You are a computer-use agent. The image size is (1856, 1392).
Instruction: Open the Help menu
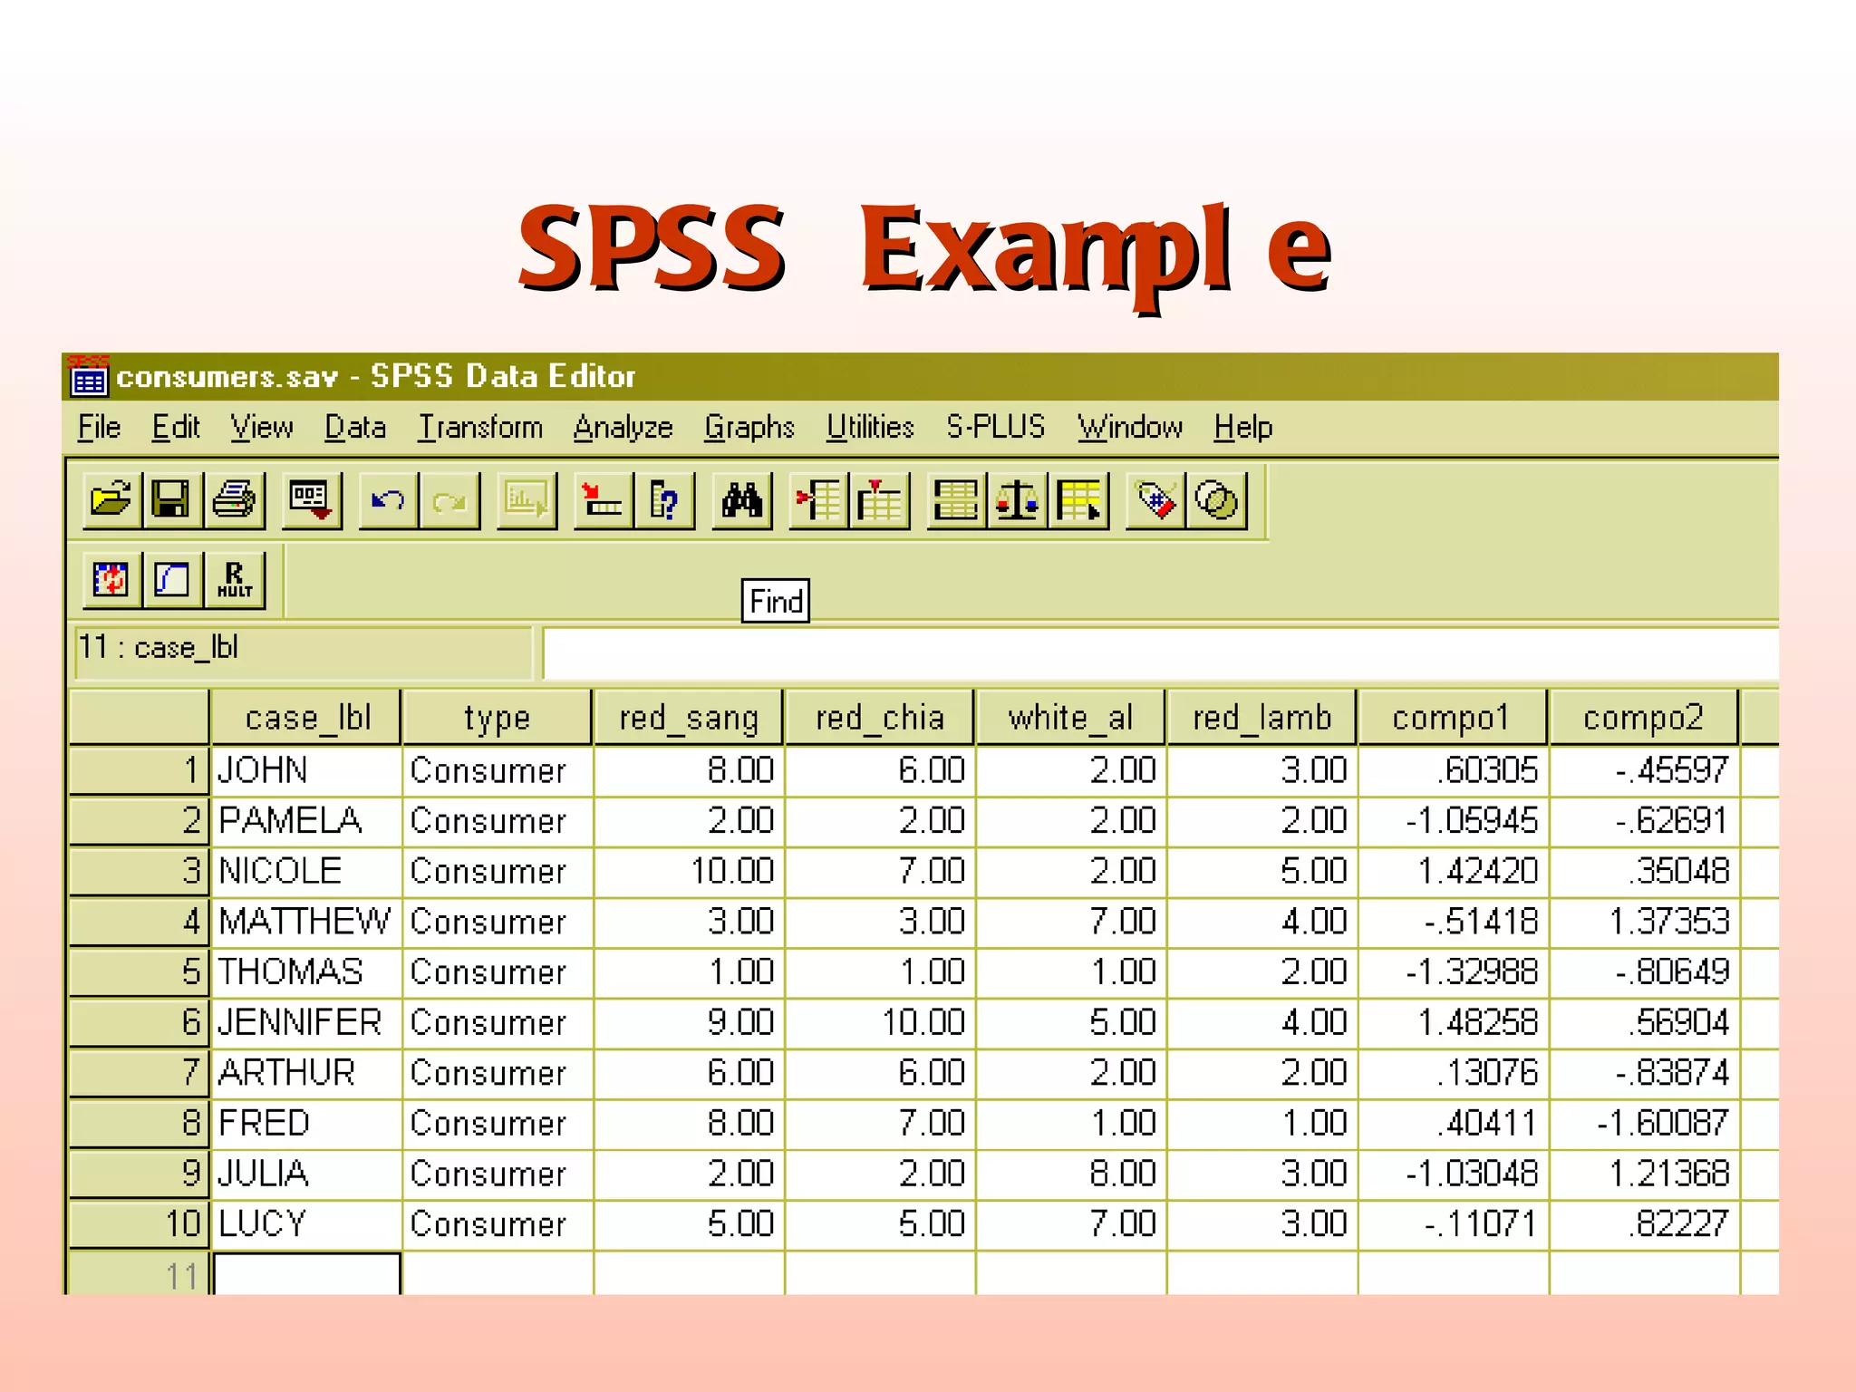(x=1243, y=427)
